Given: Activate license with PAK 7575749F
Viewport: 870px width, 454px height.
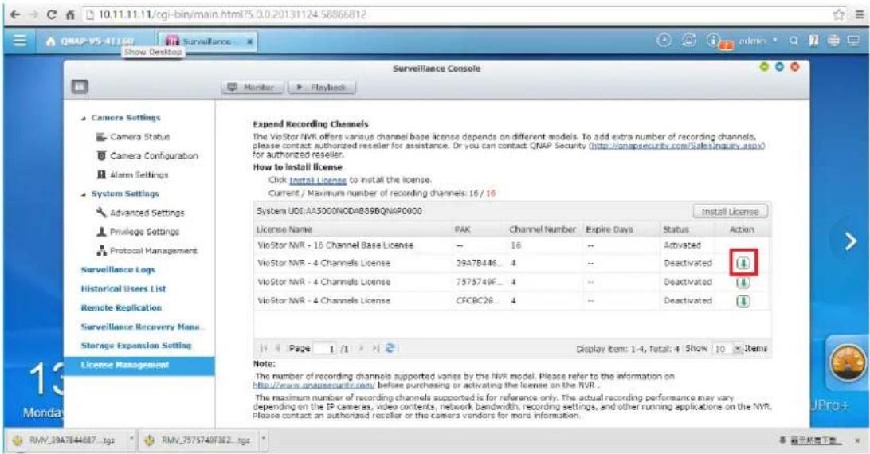Looking at the screenshot, I should (743, 282).
